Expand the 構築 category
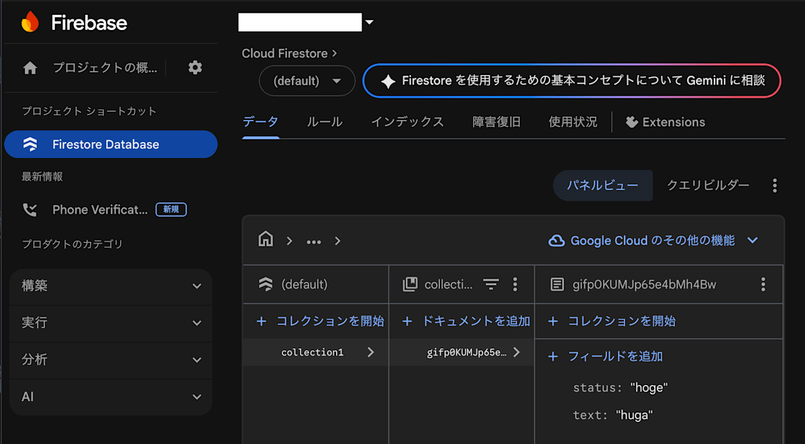 click(111, 286)
